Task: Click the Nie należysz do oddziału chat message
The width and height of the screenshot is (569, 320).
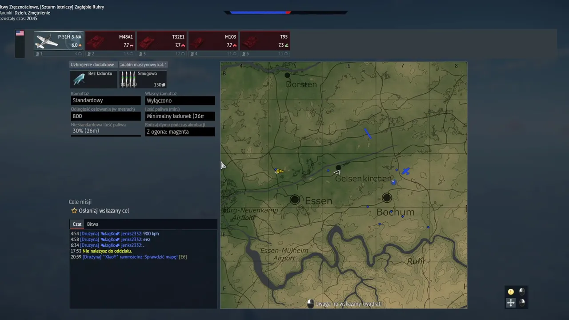Action: point(101,251)
